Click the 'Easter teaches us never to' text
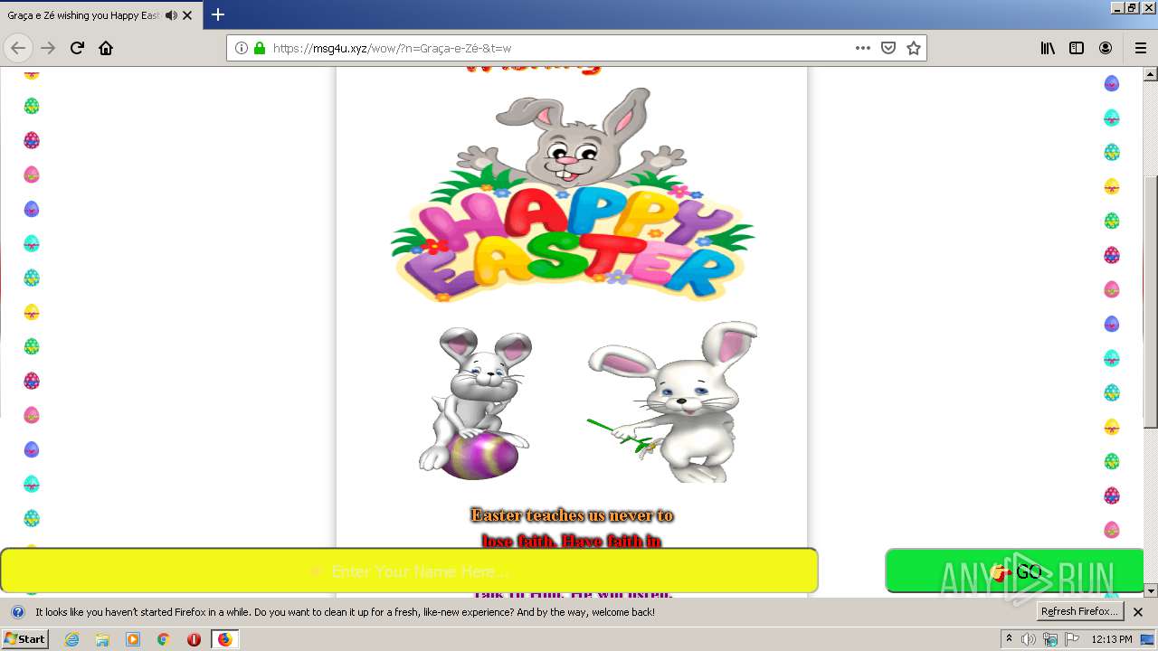This screenshot has height=651, width=1158. pos(572,515)
